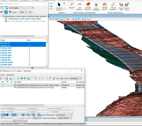
Task: Launch the Asset Manager
Action: tap(96, 7)
